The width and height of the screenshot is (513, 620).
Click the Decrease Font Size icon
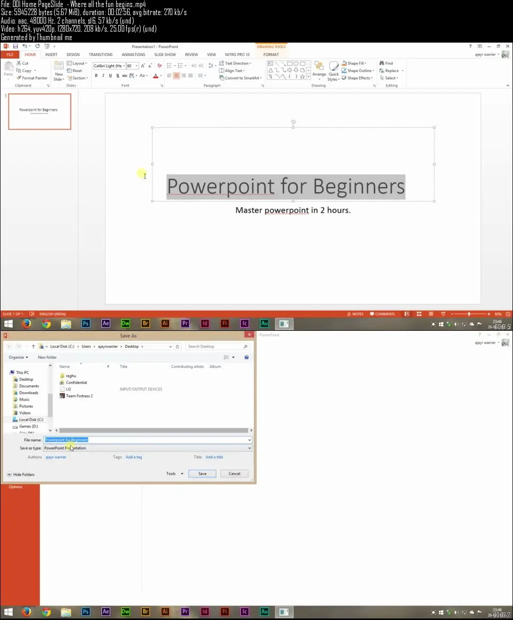150,66
